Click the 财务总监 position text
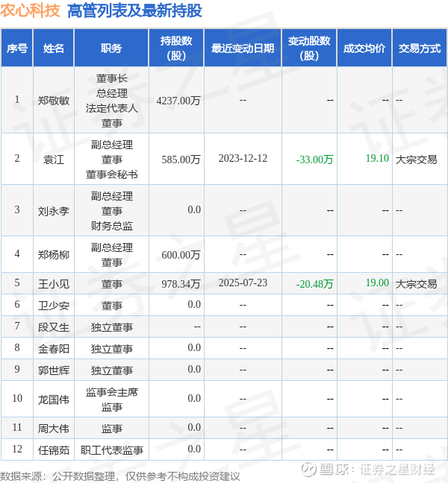 tap(112, 226)
